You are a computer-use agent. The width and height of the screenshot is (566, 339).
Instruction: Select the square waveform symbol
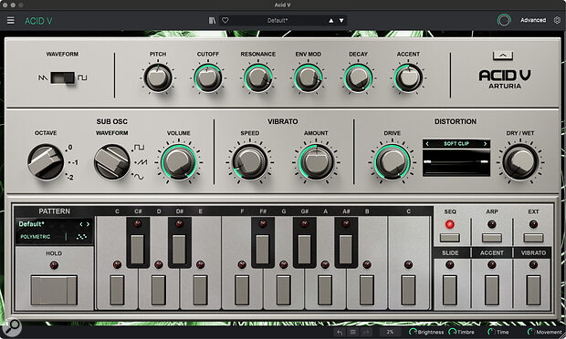pos(82,77)
